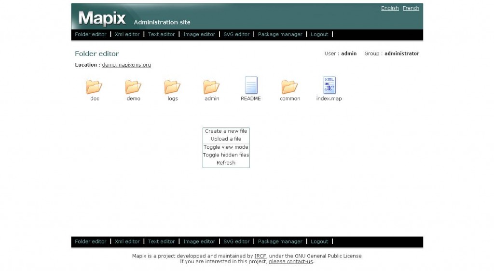Open the admin folder icon
This screenshot has height=271, width=494.
tap(211, 87)
